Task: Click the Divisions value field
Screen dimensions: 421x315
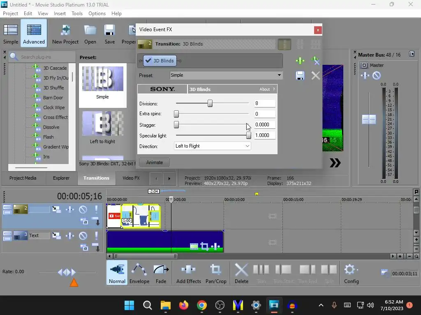Action: pyautogui.click(x=265, y=103)
